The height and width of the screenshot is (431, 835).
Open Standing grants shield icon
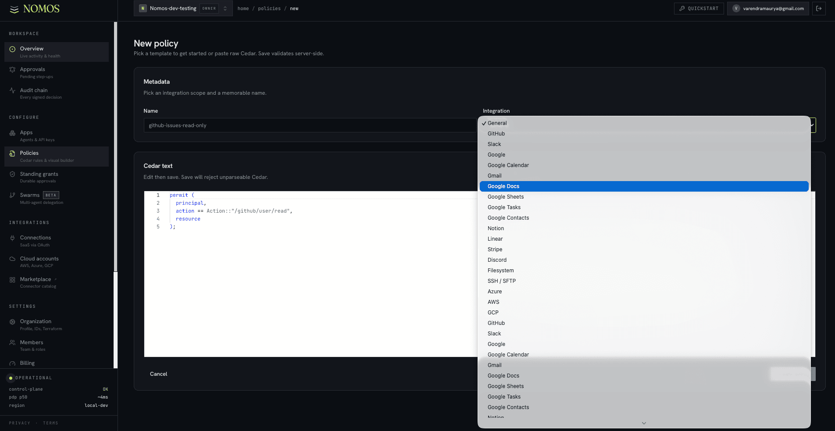pyautogui.click(x=12, y=174)
